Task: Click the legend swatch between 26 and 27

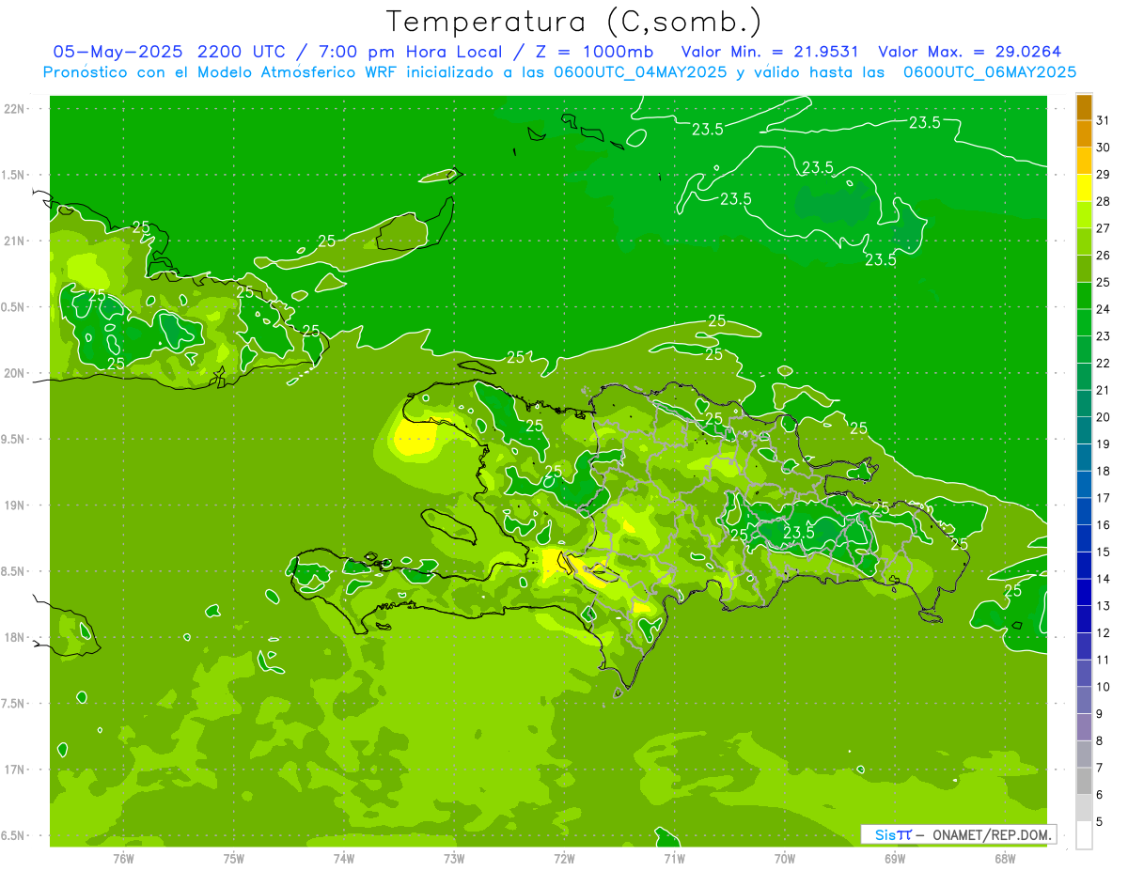Action: tap(1084, 242)
